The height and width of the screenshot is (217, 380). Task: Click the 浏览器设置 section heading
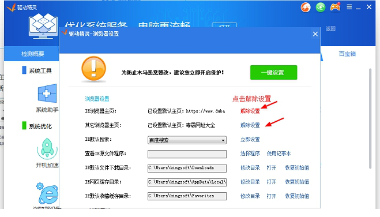(x=97, y=99)
